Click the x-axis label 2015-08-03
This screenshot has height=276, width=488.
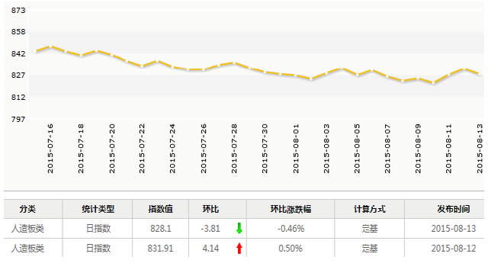pyautogui.click(x=326, y=149)
